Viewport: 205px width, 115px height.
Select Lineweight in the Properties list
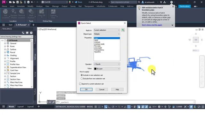(x=98, y=48)
